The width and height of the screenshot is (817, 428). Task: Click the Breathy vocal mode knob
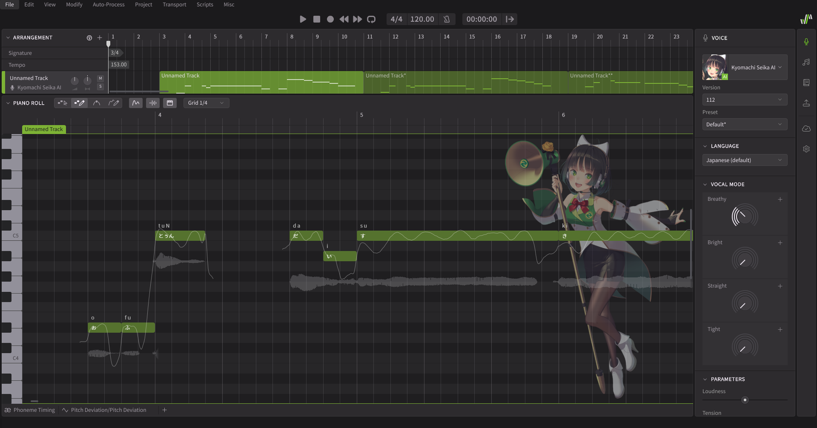tap(745, 216)
